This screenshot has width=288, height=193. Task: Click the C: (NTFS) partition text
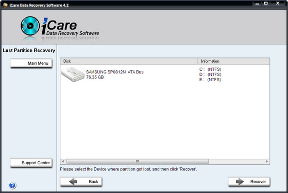click(x=210, y=69)
